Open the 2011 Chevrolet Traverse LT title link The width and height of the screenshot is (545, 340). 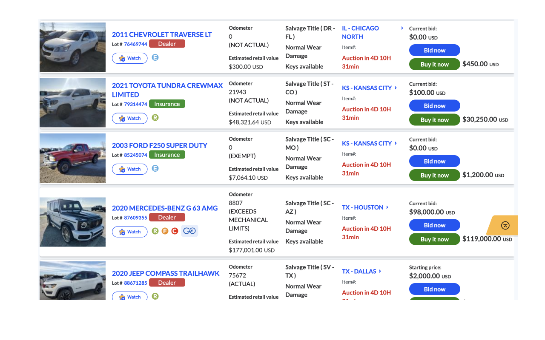tap(162, 34)
